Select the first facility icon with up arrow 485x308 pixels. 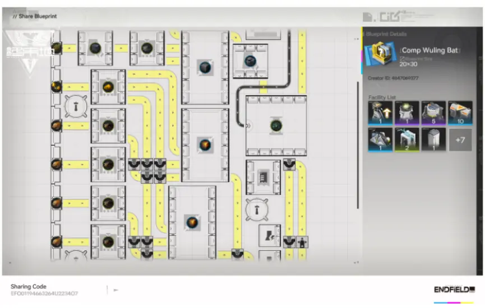point(380,113)
